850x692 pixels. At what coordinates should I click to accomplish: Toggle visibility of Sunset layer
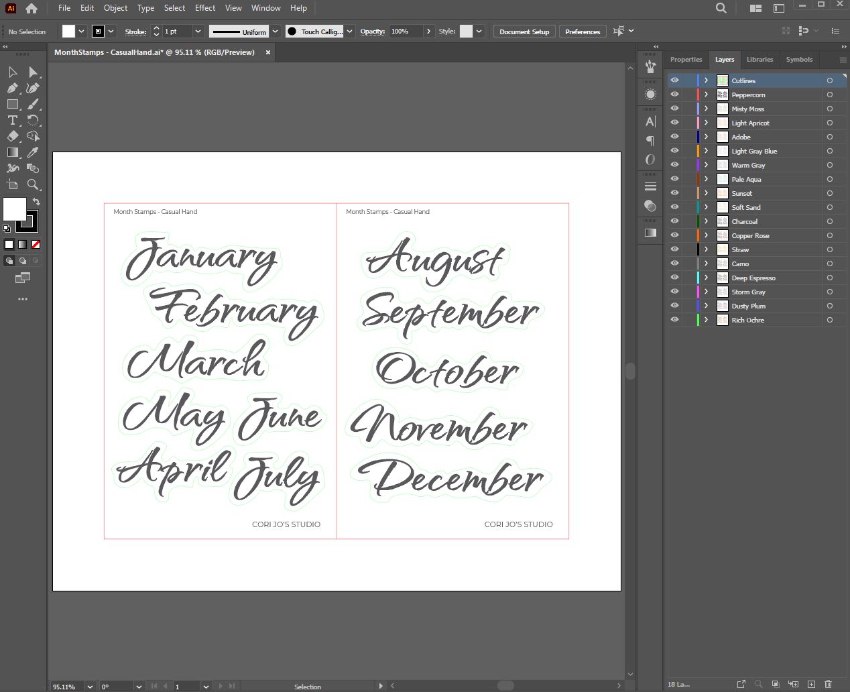[674, 193]
